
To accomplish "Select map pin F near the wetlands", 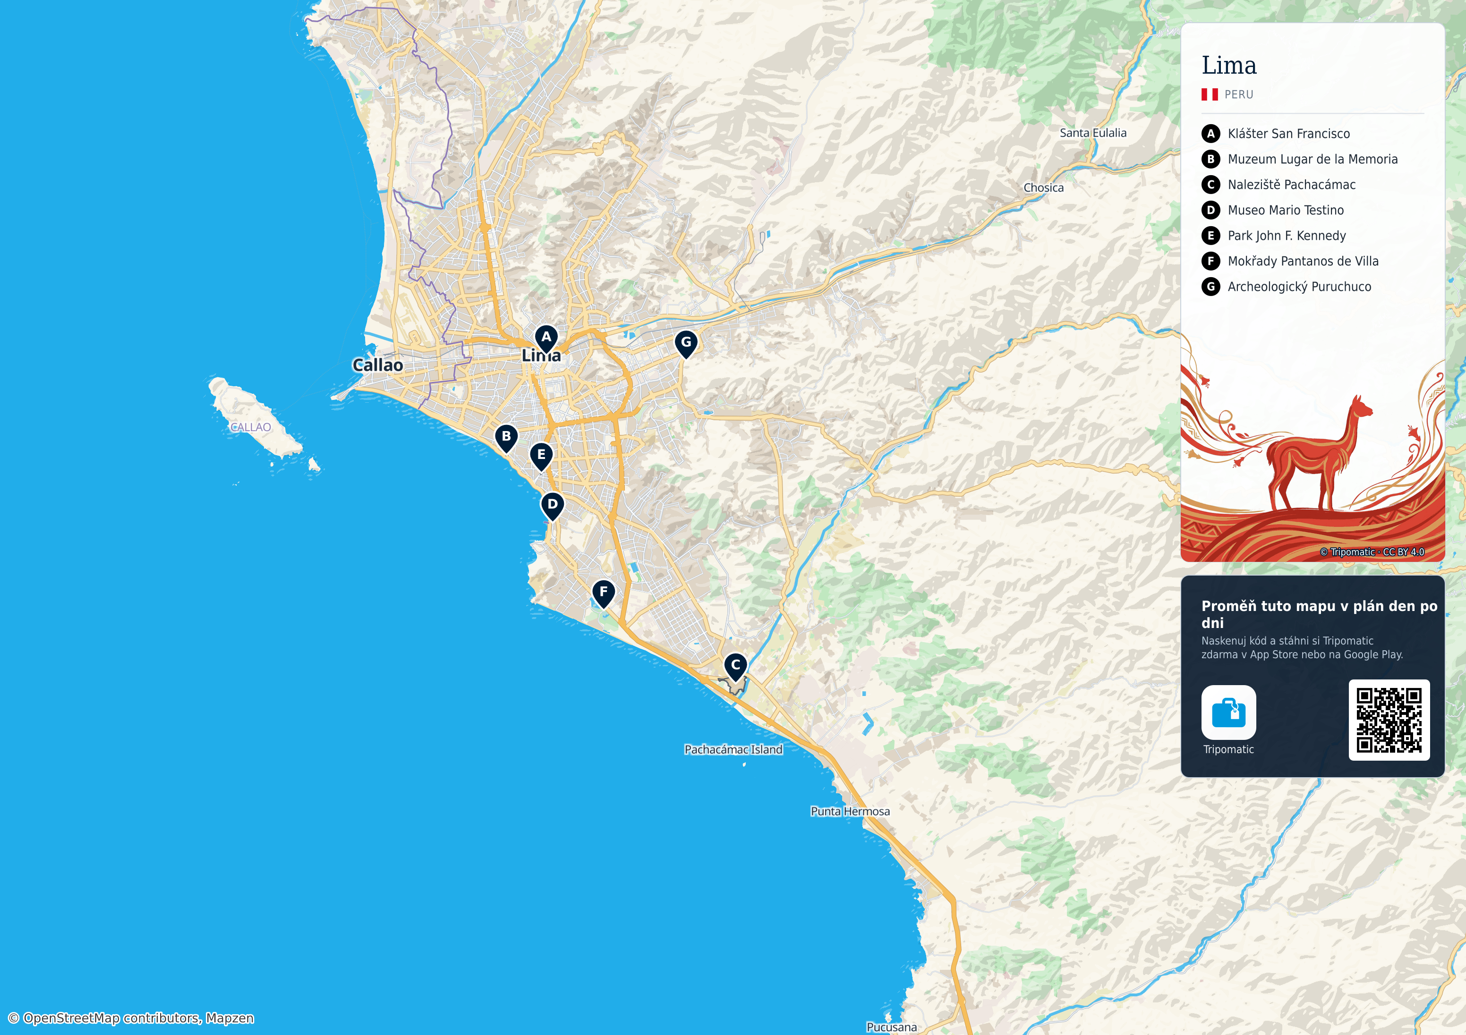I will [x=604, y=594].
